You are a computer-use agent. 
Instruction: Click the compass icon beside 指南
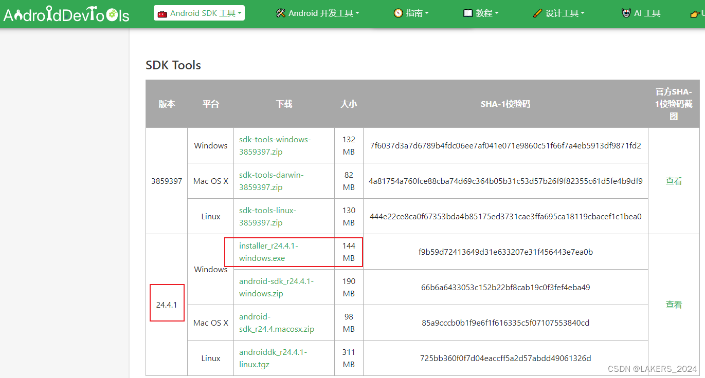(399, 13)
